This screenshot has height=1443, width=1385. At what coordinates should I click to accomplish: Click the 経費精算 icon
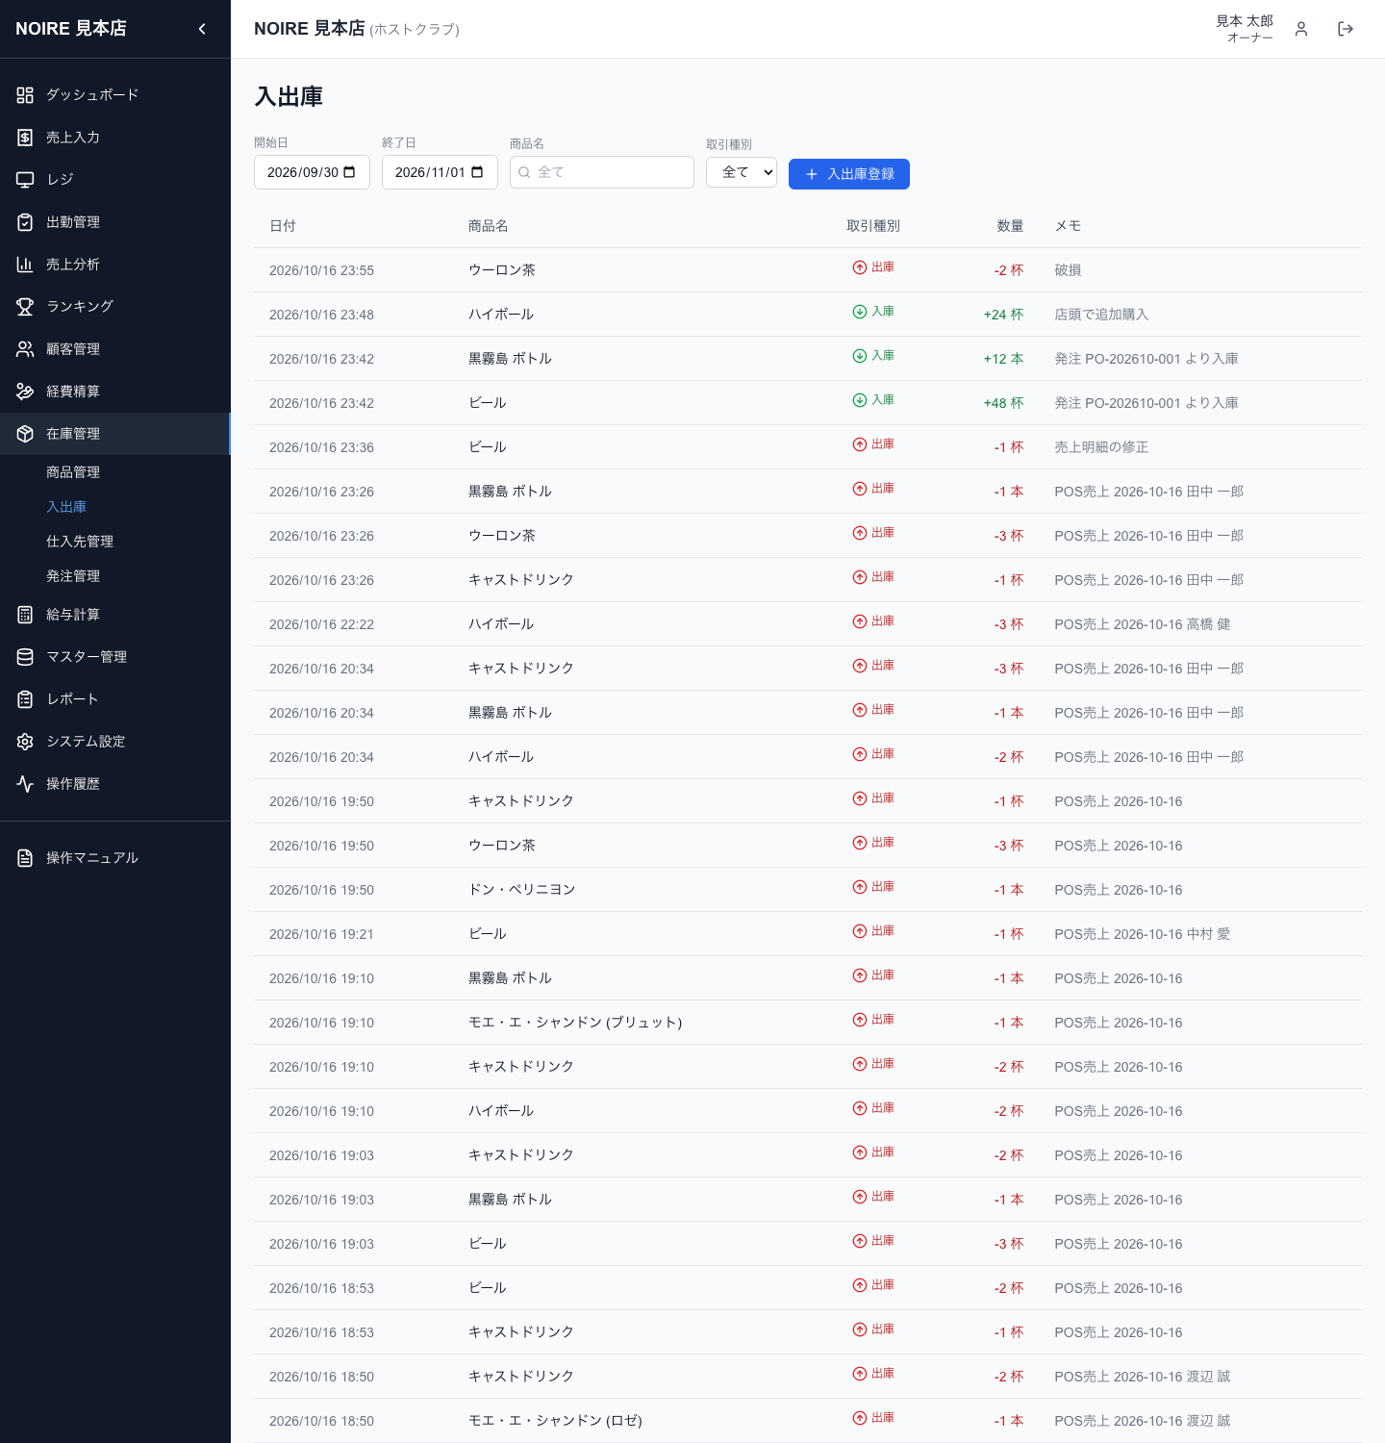click(x=25, y=392)
